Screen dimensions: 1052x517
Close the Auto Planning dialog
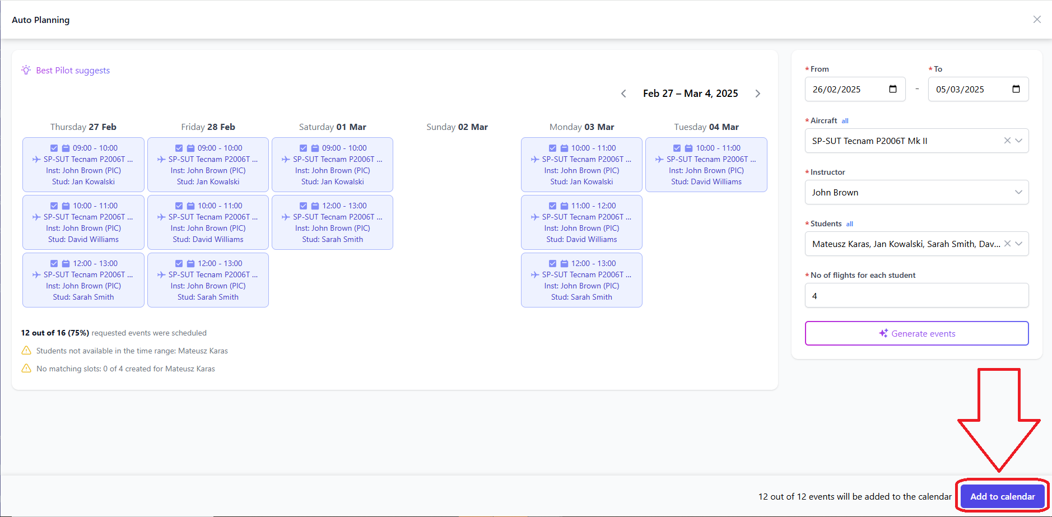[1037, 20]
